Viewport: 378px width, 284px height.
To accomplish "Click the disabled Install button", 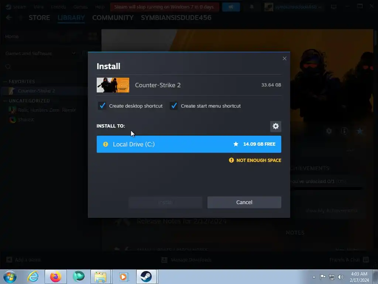I will [165, 202].
